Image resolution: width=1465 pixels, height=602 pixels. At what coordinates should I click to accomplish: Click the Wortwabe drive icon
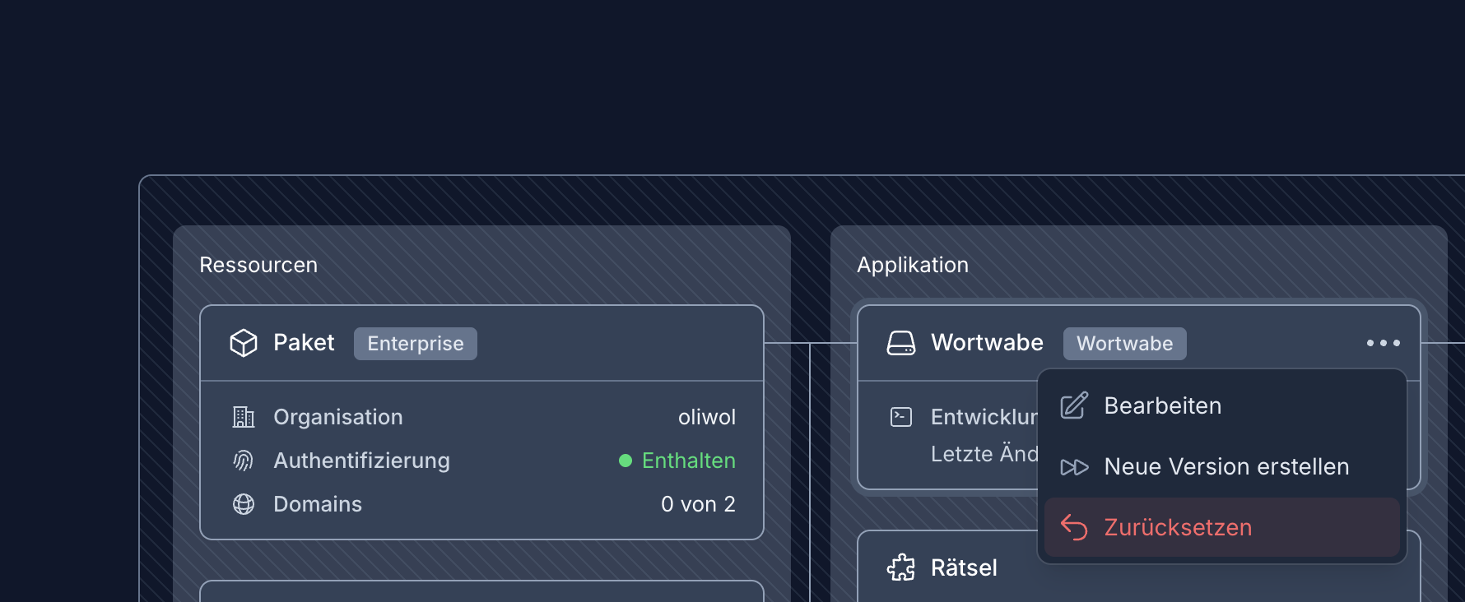(901, 343)
